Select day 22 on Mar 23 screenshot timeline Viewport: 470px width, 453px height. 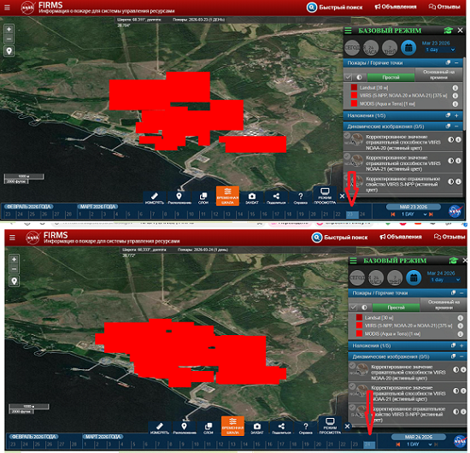(338, 214)
